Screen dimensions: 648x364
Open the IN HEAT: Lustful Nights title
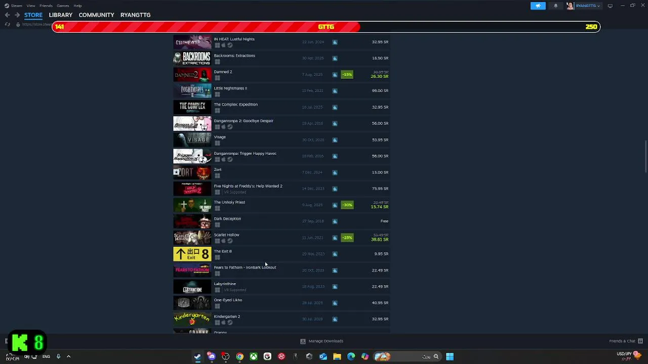click(x=234, y=39)
